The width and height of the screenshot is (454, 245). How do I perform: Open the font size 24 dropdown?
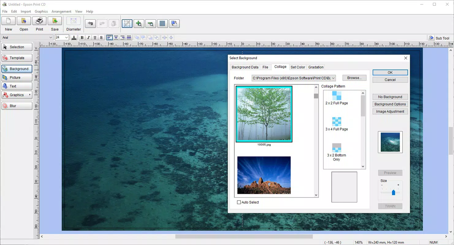[66, 37]
